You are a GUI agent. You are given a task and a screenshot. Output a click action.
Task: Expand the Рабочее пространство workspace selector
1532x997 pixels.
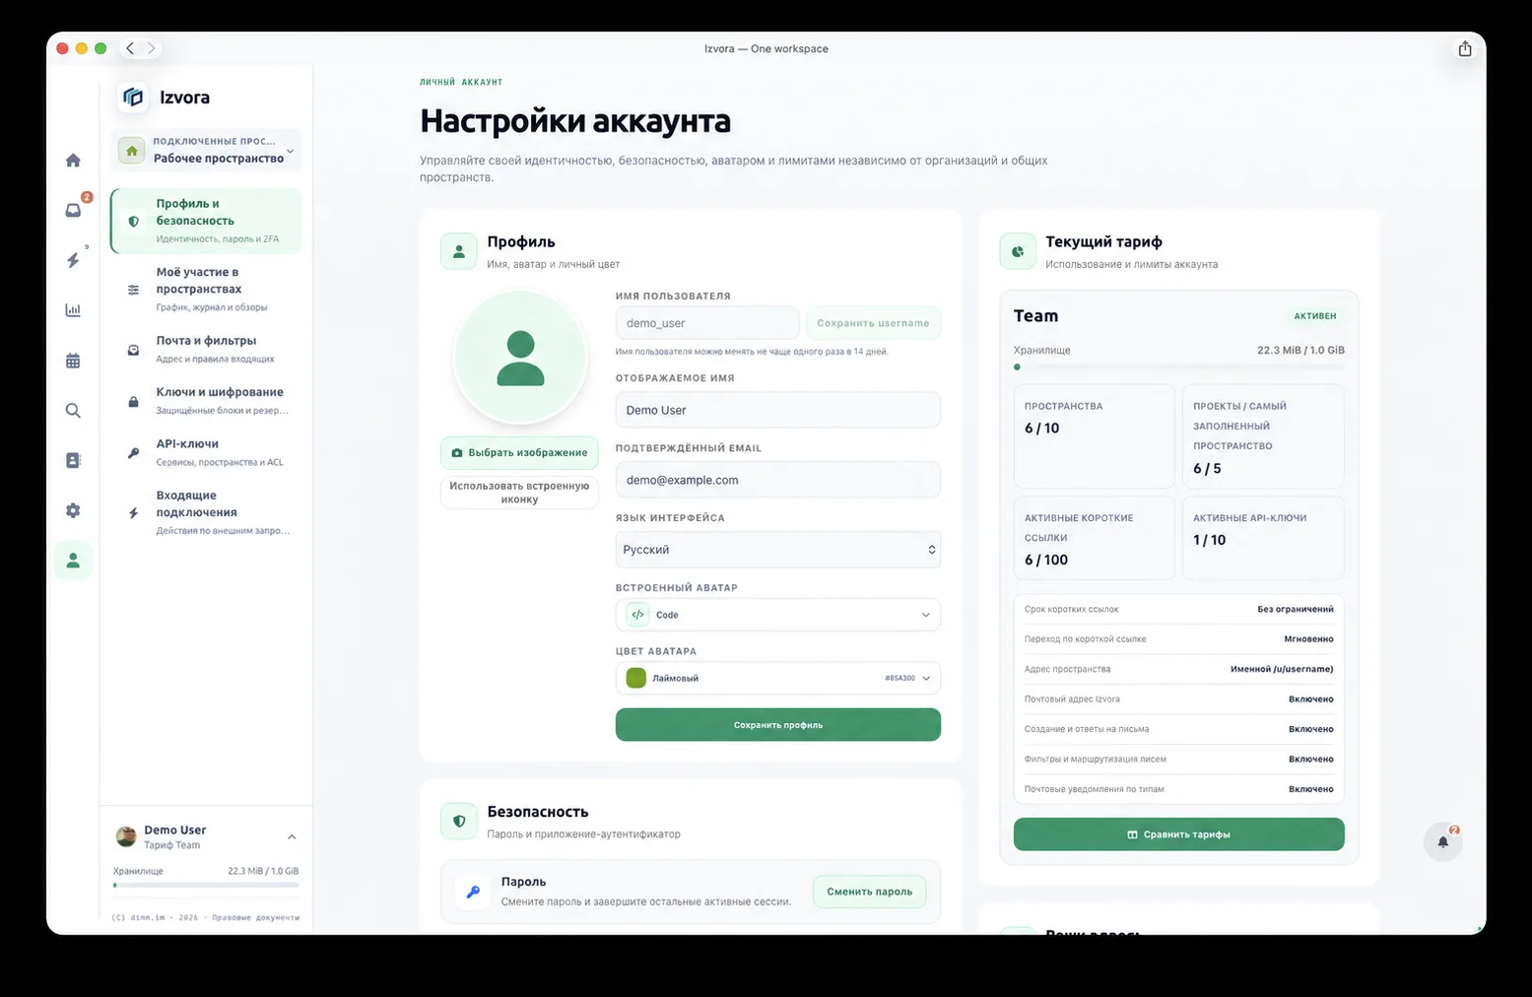(x=206, y=150)
